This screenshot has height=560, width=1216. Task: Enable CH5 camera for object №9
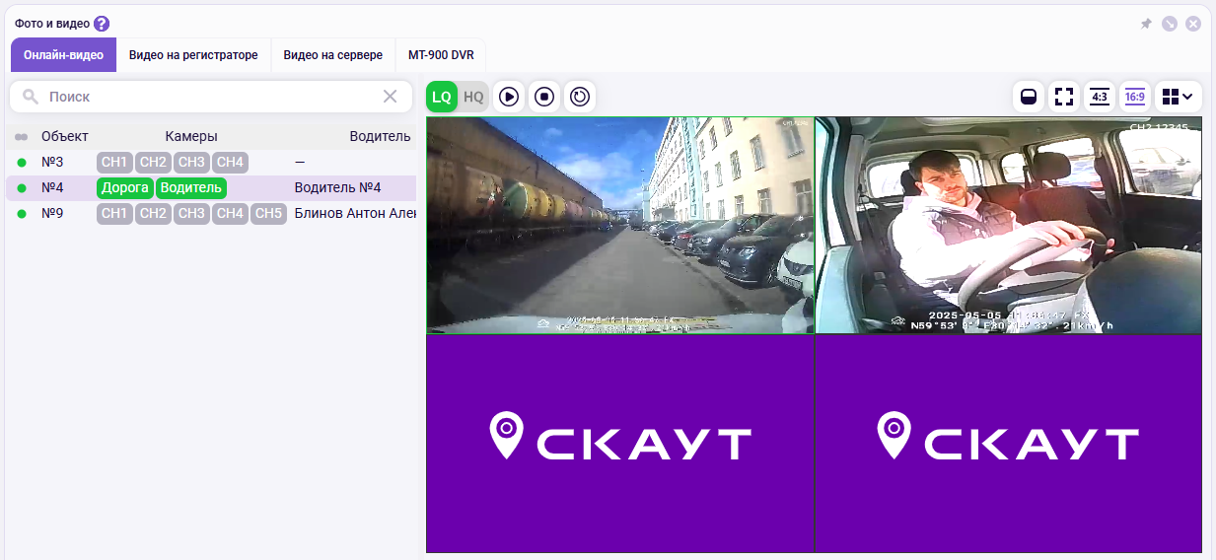268,213
